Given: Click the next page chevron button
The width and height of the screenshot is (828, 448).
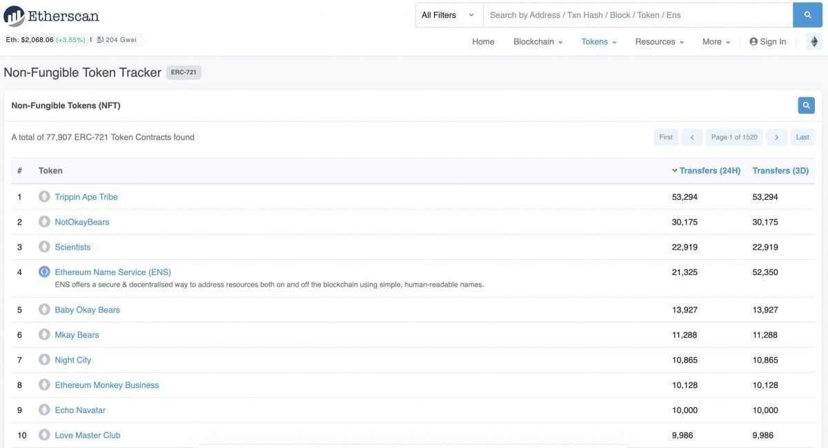Looking at the screenshot, I should (x=776, y=137).
